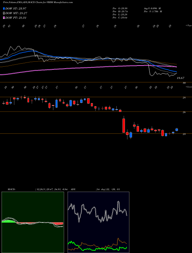Screen dimensions: 192x253
Task: Click the orange -DI spike in ADX panel
Action: tap(118, 238)
